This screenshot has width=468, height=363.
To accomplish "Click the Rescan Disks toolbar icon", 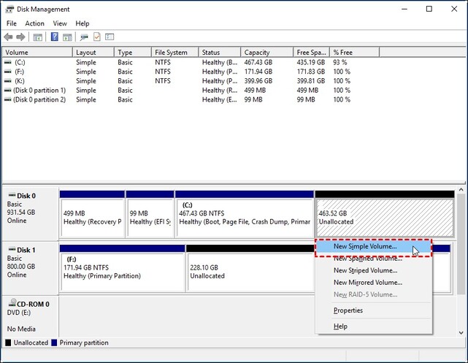I will (x=84, y=37).
